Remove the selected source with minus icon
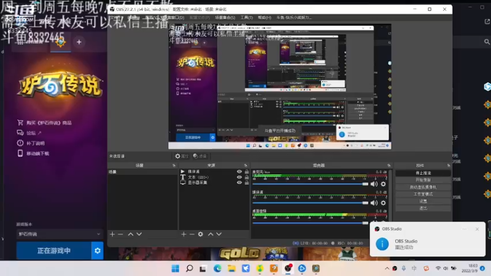The height and width of the screenshot is (276, 491). click(192, 234)
